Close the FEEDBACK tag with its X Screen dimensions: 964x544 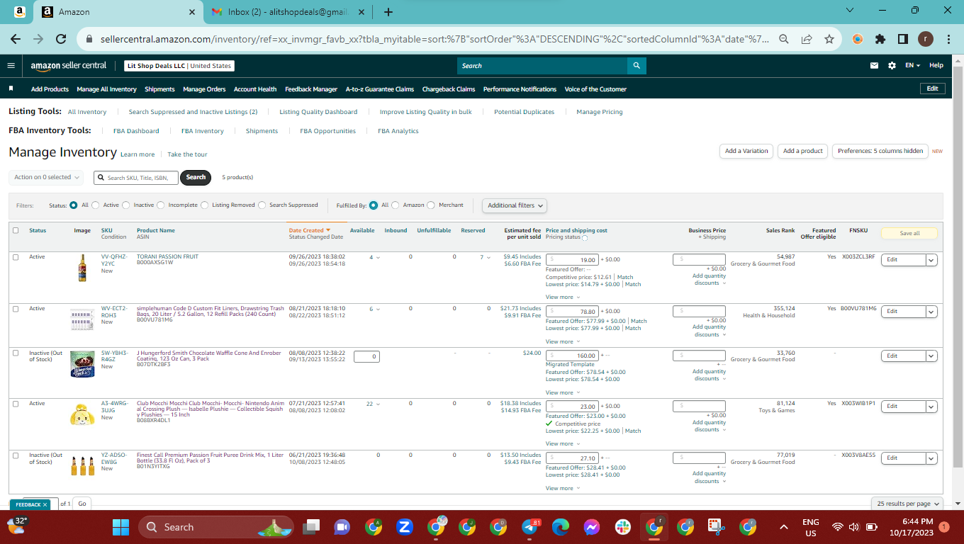point(45,505)
